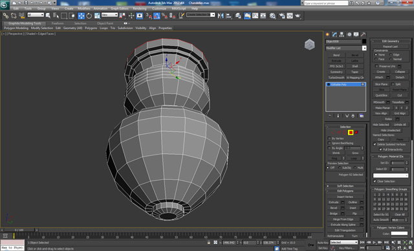Toggle the Angle Snap icon
This screenshot has width=414, height=251.
[157, 16]
